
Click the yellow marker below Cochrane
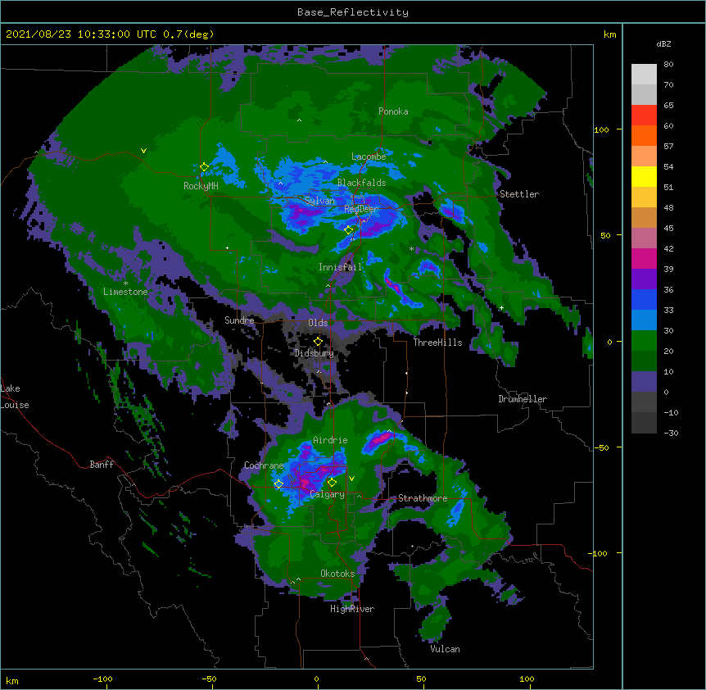(278, 484)
